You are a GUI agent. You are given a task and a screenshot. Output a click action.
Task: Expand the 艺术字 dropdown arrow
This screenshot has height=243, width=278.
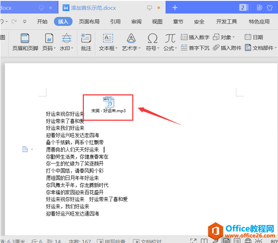(x=139, y=48)
